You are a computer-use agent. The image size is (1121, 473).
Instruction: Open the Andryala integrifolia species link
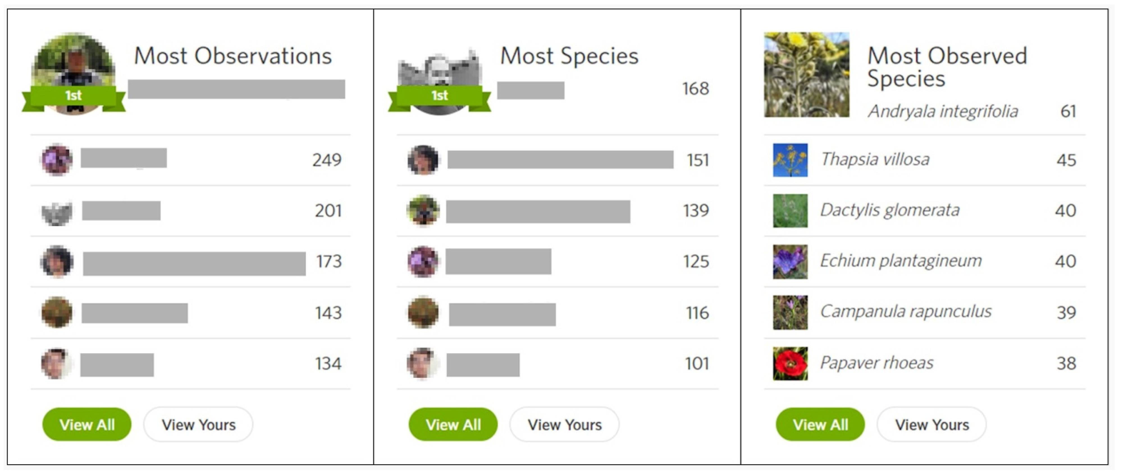(x=942, y=111)
